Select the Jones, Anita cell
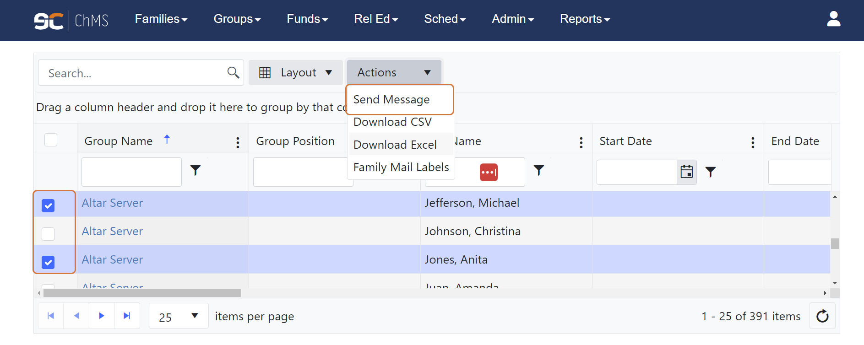This screenshot has height=345, width=864. [x=506, y=259]
